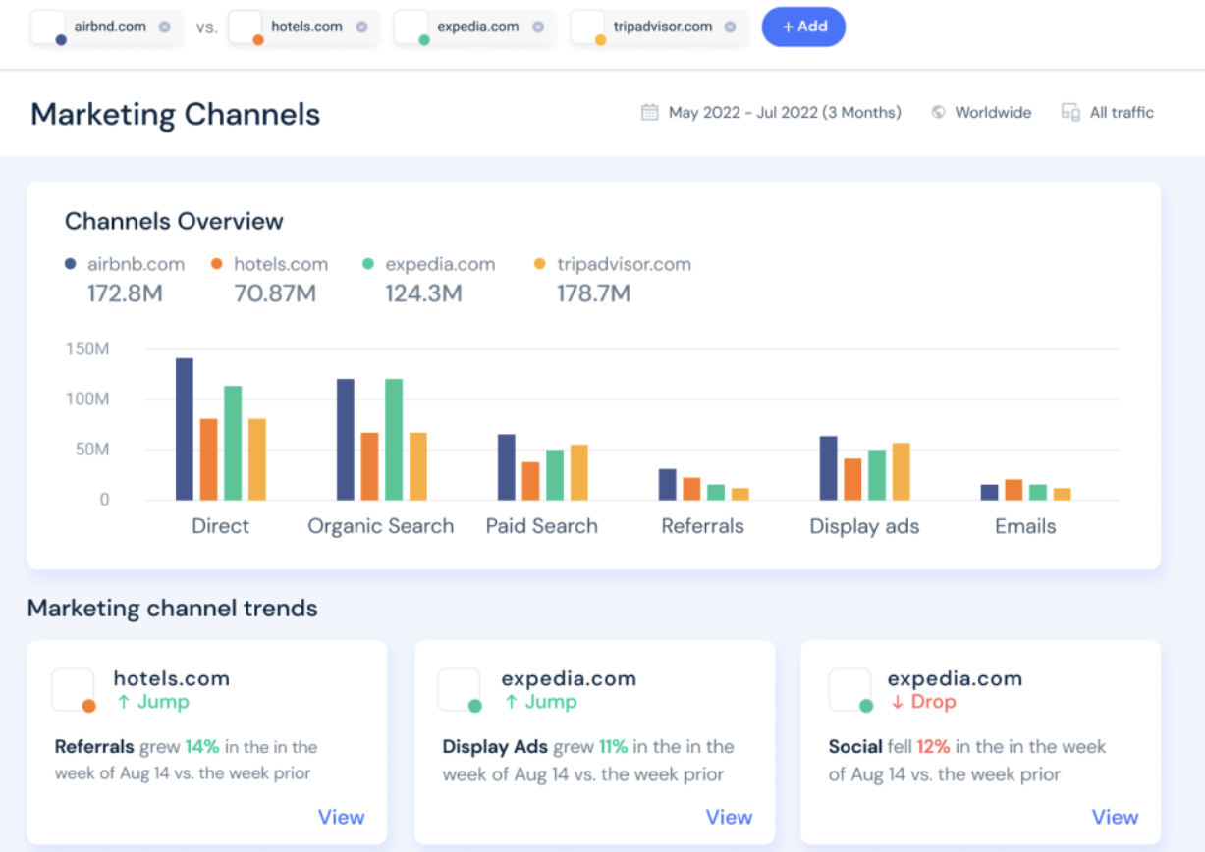This screenshot has width=1205, height=852.
Task: View the hotels.com Referrals jump trend
Action: pos(341,817)
